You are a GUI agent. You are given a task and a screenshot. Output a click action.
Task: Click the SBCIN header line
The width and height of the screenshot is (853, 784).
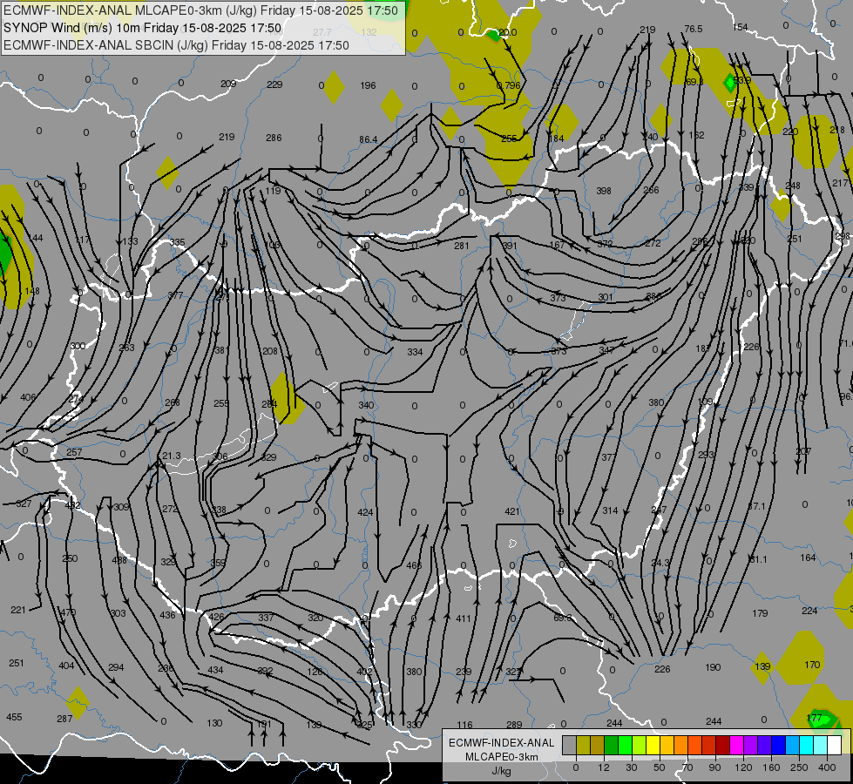[x=176, y=45]
